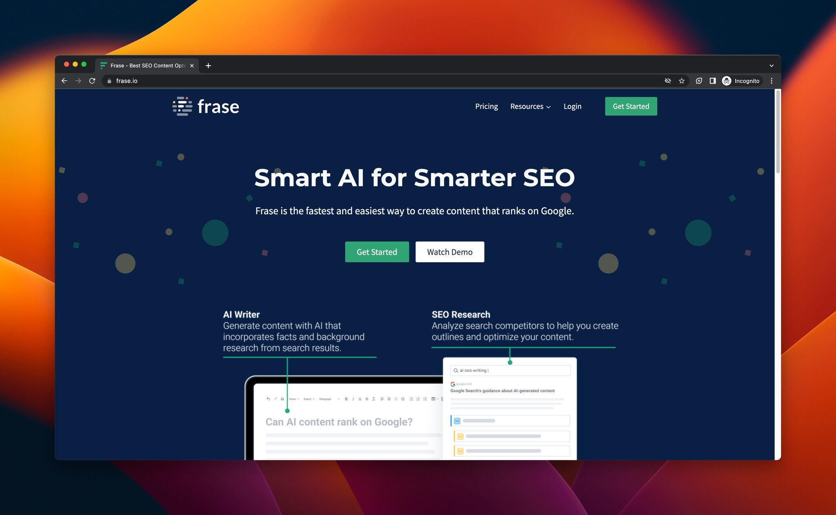The width and height of the screenshot is (836, 515).
Task: Click the Login menu item
Action: [573, 106]
